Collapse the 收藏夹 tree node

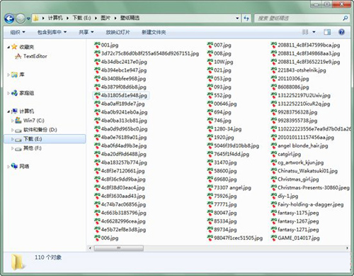coord(8,48)
